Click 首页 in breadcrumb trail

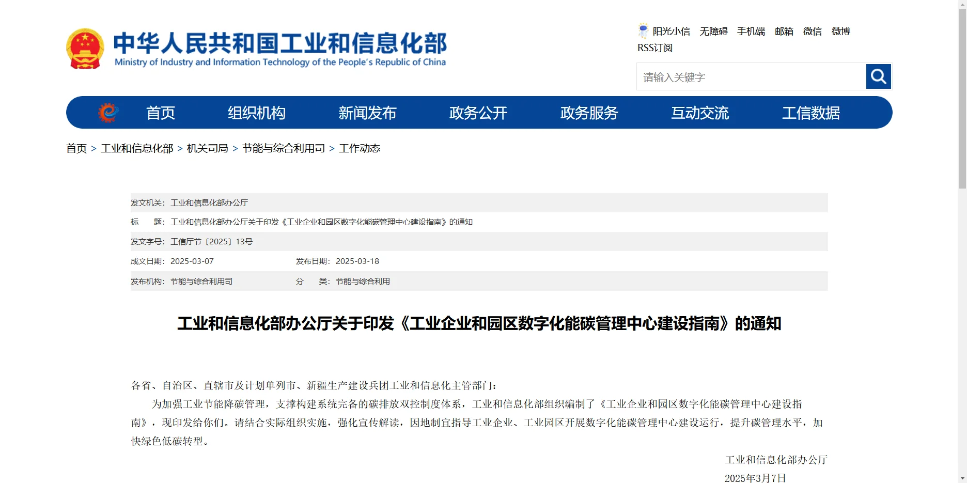coord(76,148)
